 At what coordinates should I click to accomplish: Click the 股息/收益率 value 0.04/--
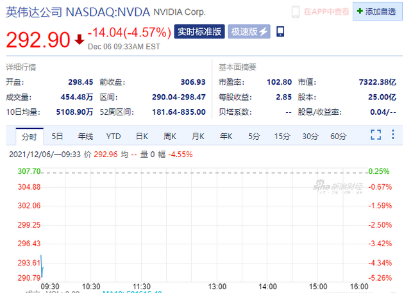tap(383, 112)
